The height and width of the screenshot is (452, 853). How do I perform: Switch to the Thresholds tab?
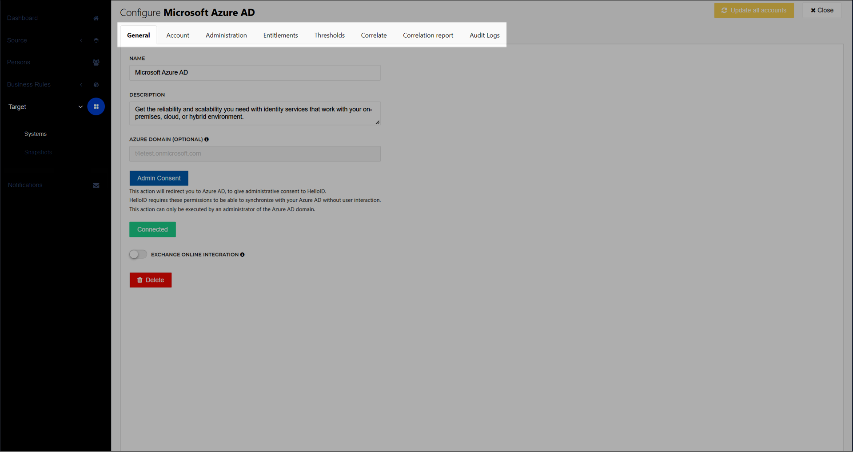click(x=330, y=35)
